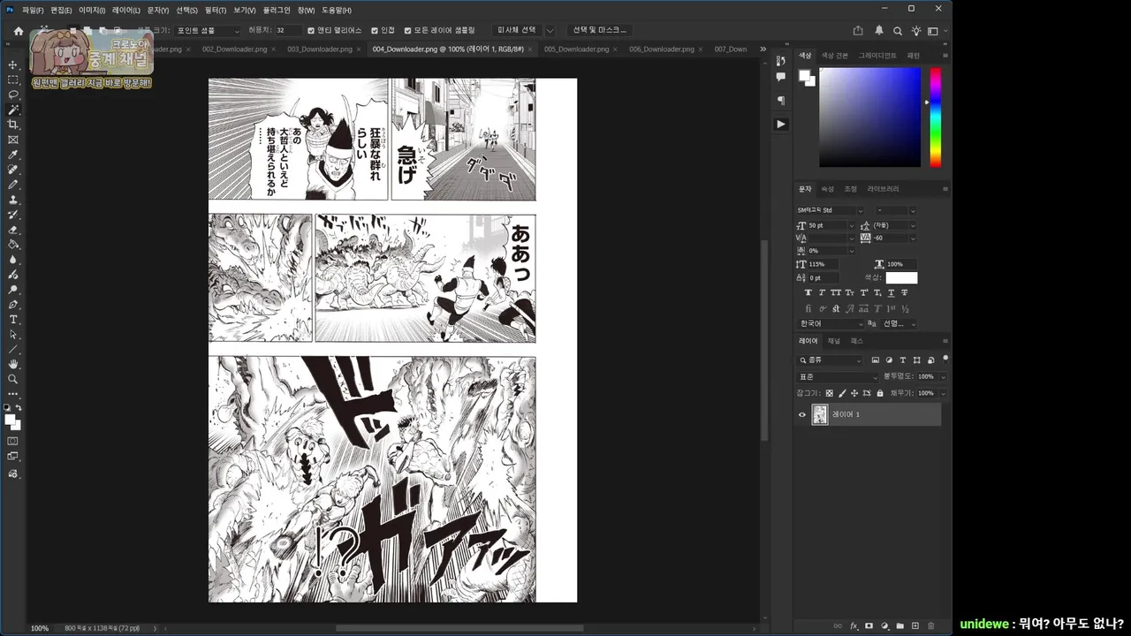This screenshot has width=1131, height=636.
Task: Open the search magnifier in top right
Action: 898,31
